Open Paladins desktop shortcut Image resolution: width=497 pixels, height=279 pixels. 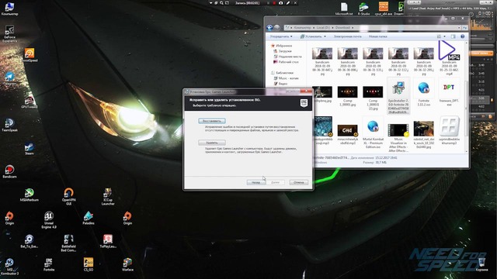pyautogui.click(x=88, y=218)
